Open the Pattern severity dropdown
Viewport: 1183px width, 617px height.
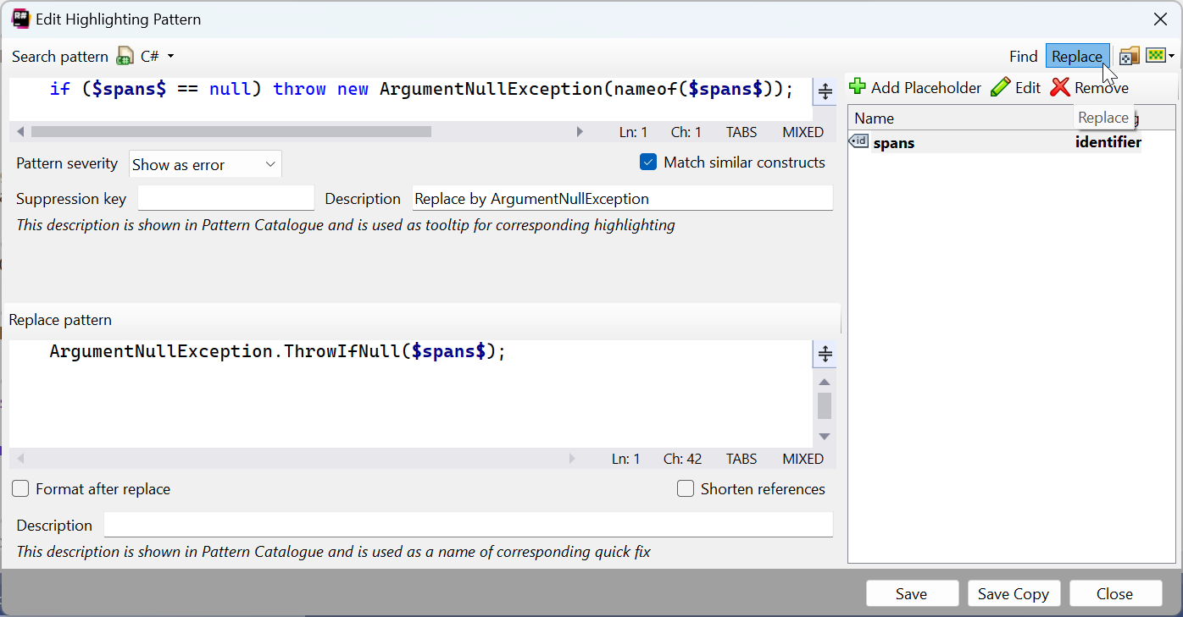click(x=204, y=163)
